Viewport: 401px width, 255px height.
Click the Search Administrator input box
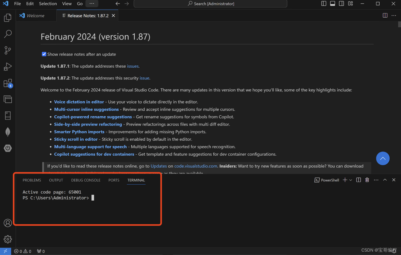210,4
